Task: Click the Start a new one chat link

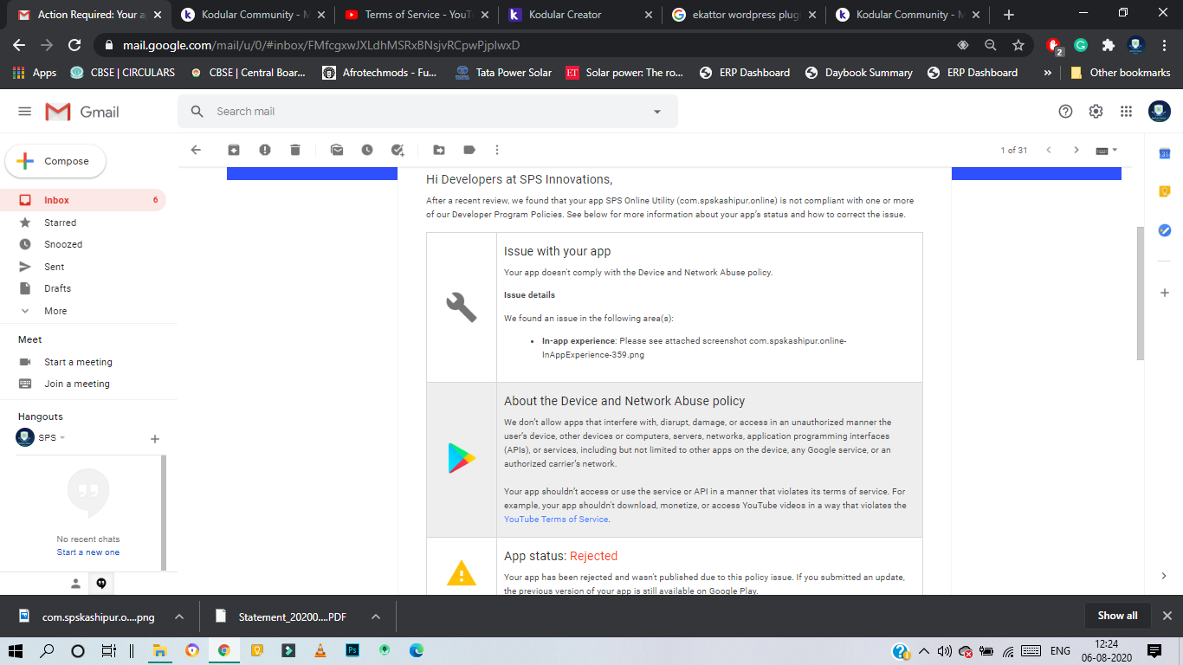Action: [88, 552]
